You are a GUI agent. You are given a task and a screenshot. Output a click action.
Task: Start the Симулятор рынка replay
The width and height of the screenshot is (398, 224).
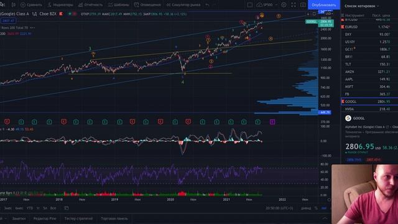click(x=183, y=5)
